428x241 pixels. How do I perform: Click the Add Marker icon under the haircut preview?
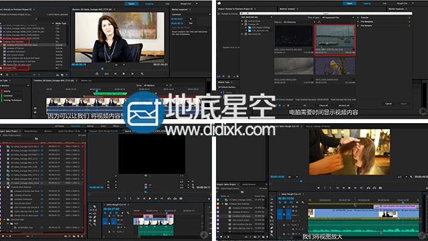click(x=318, y=187)
